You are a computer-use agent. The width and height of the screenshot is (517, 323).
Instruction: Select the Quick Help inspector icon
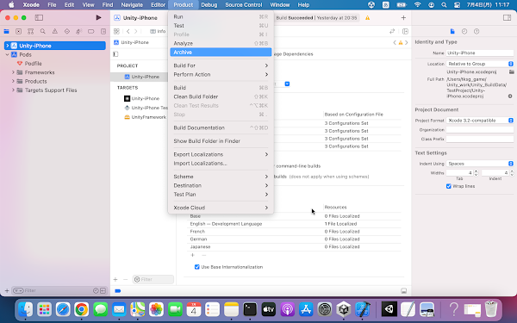pyautogui.click(x=477, y=31)
